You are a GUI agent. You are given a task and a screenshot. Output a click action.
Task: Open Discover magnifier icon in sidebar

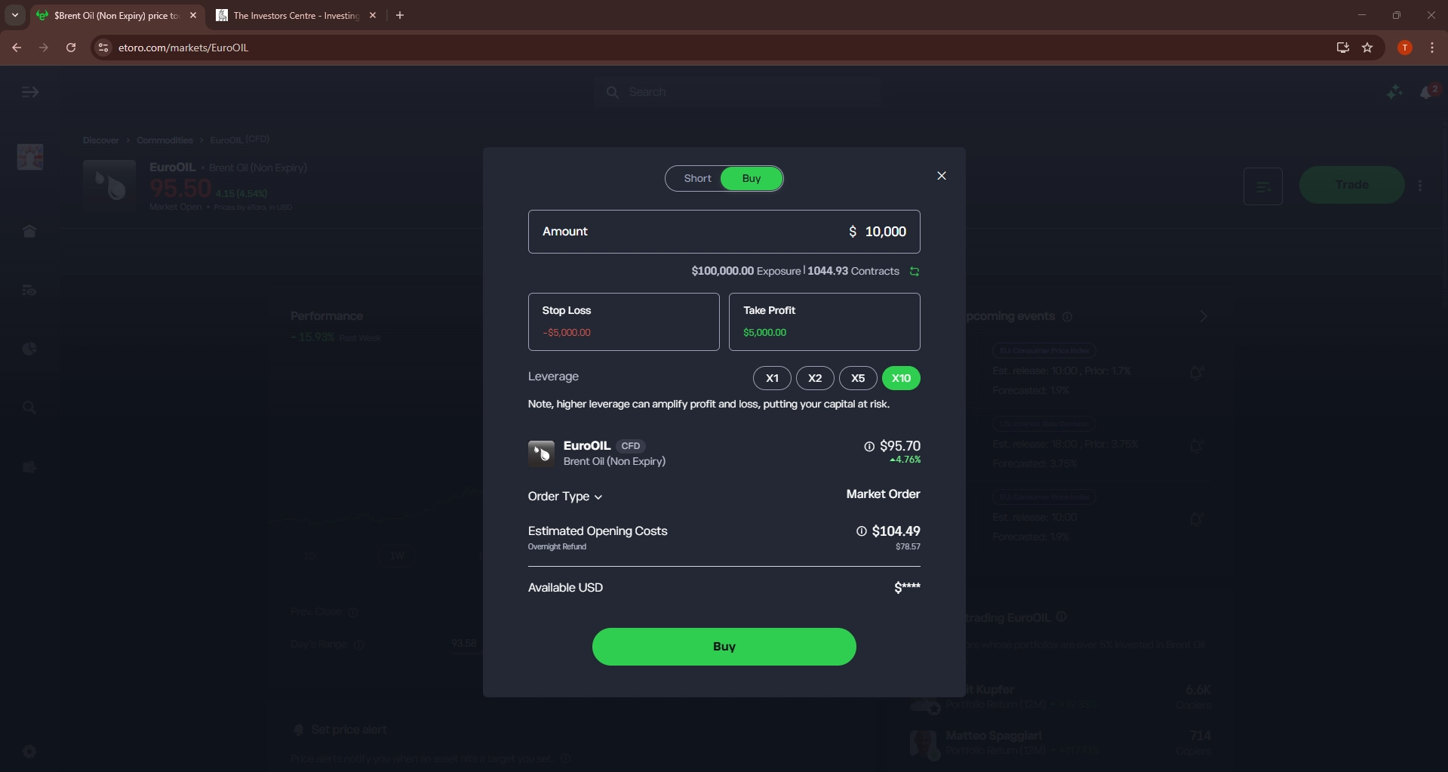29,408
